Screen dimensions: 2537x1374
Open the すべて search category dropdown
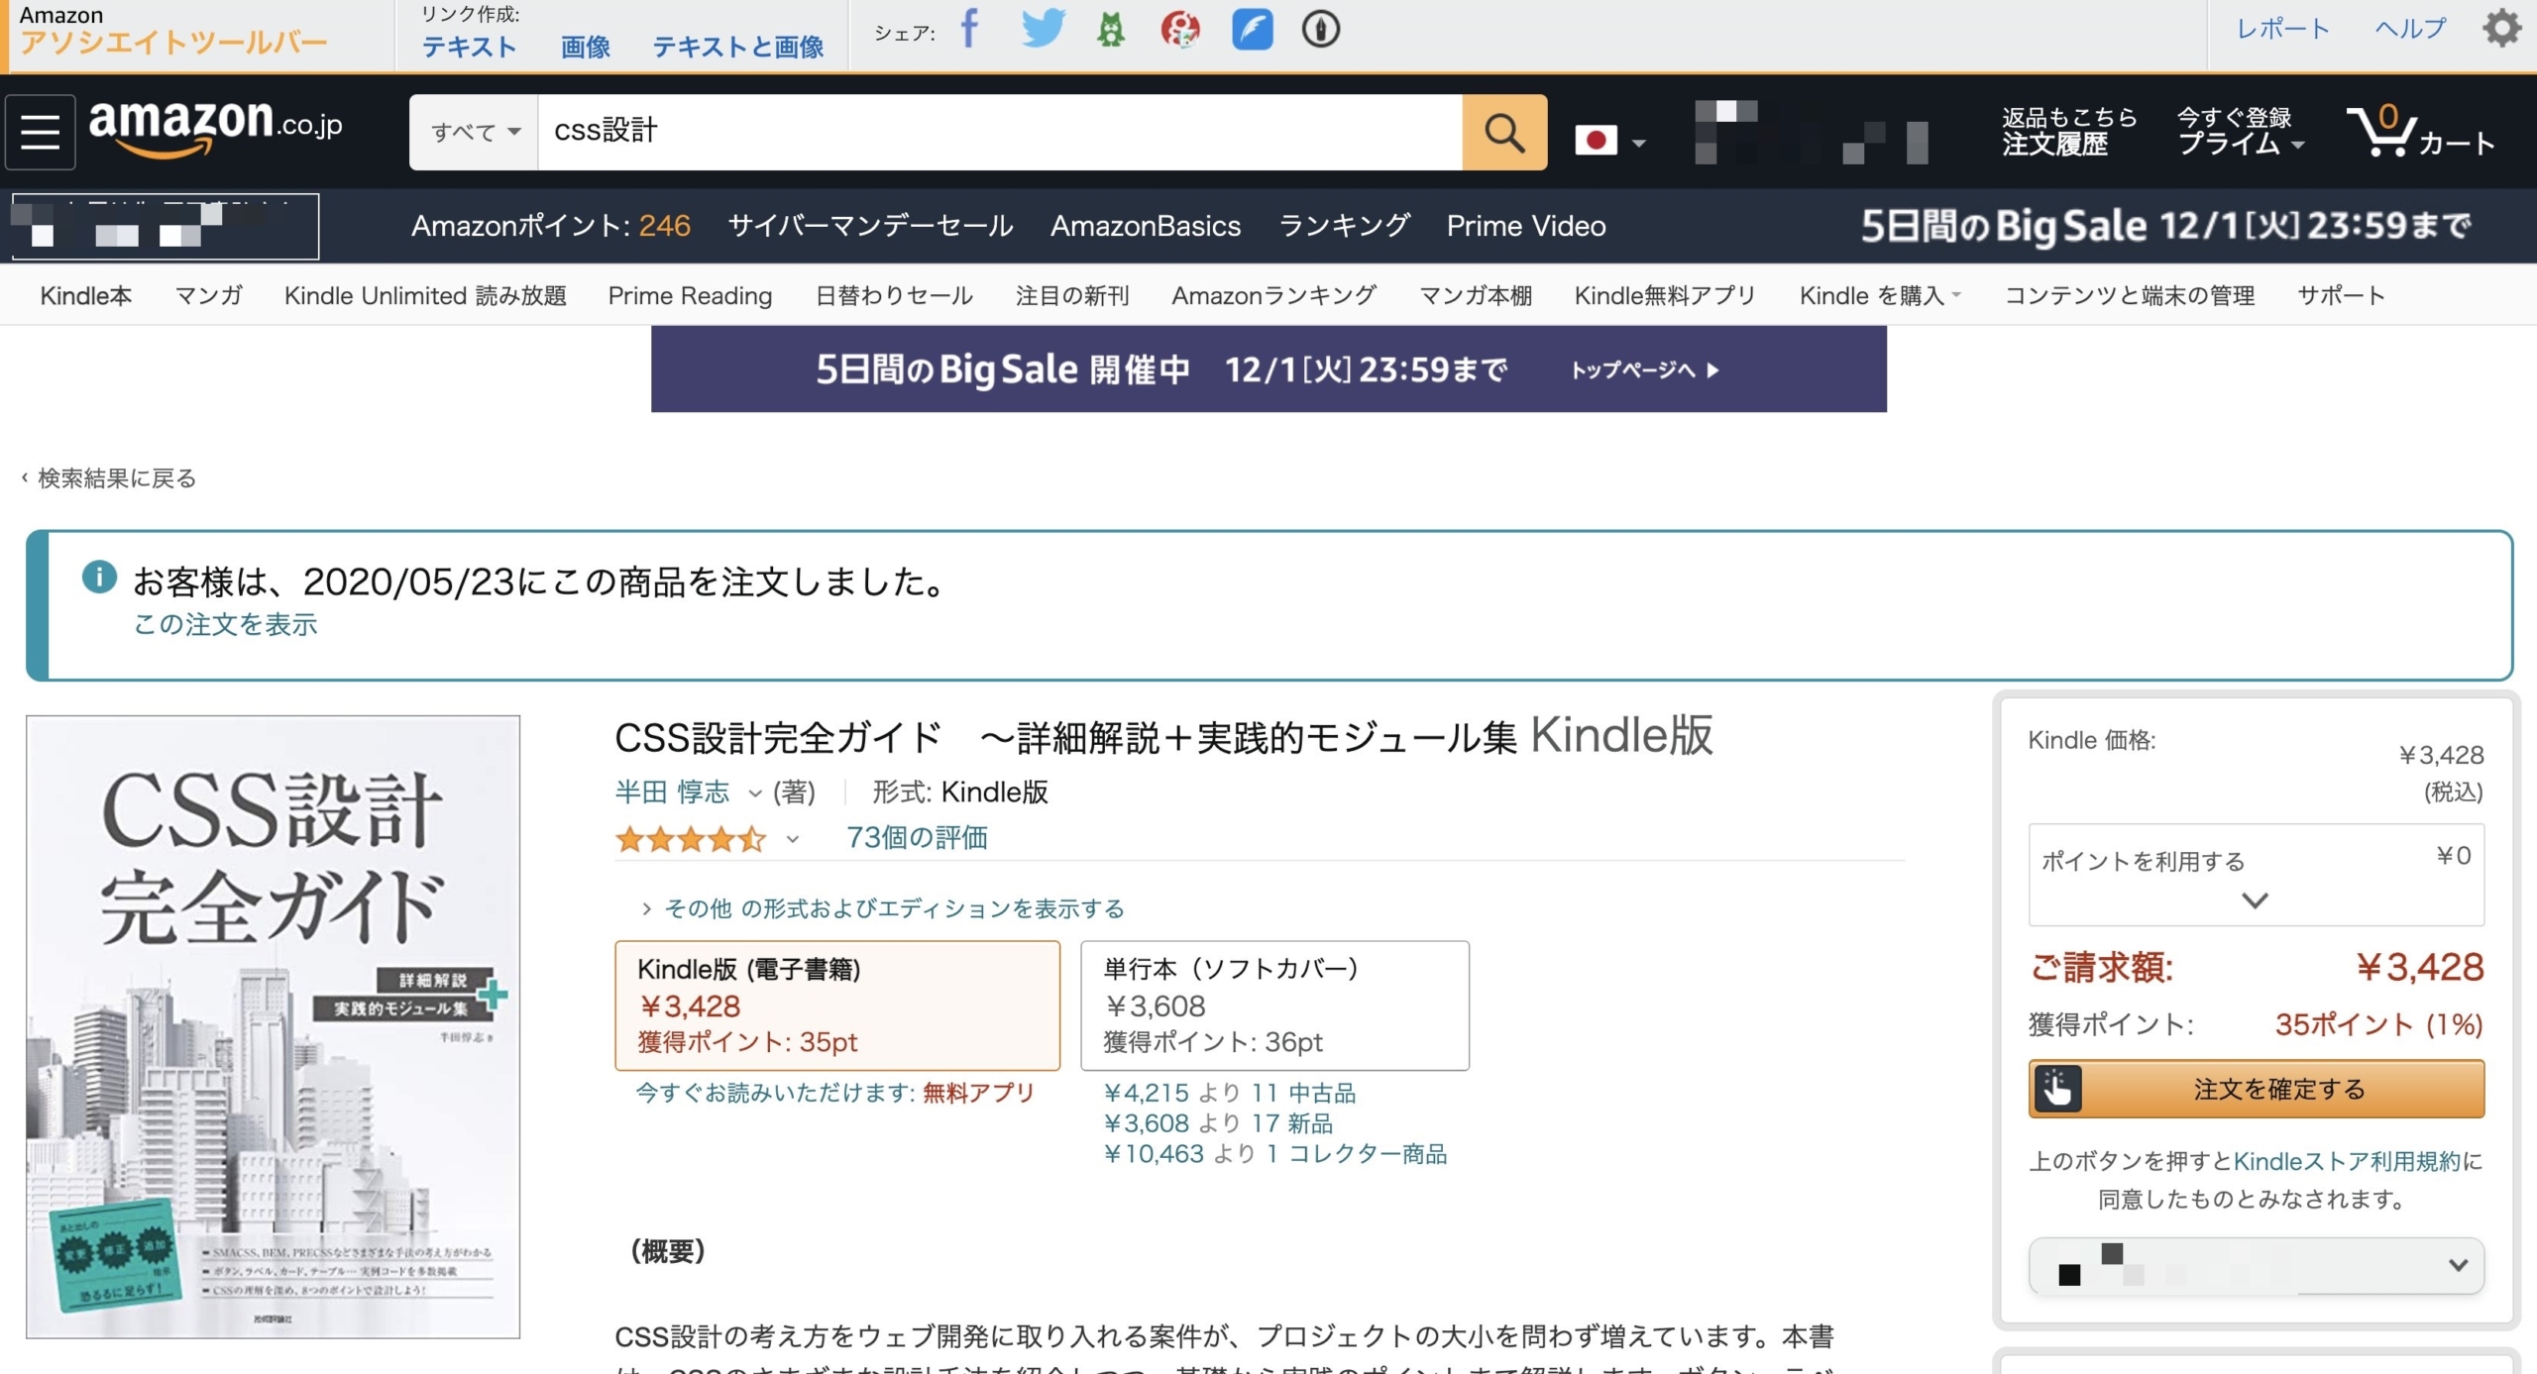pyautogui.click(x=474, y=132)
